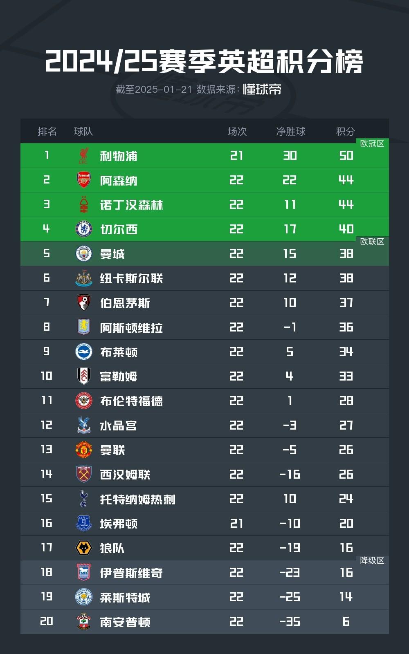Click the Nottingham Forest crest icon

coord(83,205)
